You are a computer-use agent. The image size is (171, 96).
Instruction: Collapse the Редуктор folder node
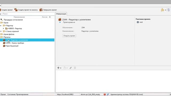coord(1,26)
